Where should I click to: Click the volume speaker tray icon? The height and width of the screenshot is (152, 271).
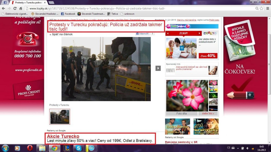click(x=247, y=148)
